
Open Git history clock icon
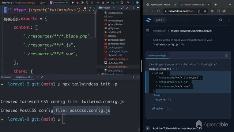click(122, 3)
